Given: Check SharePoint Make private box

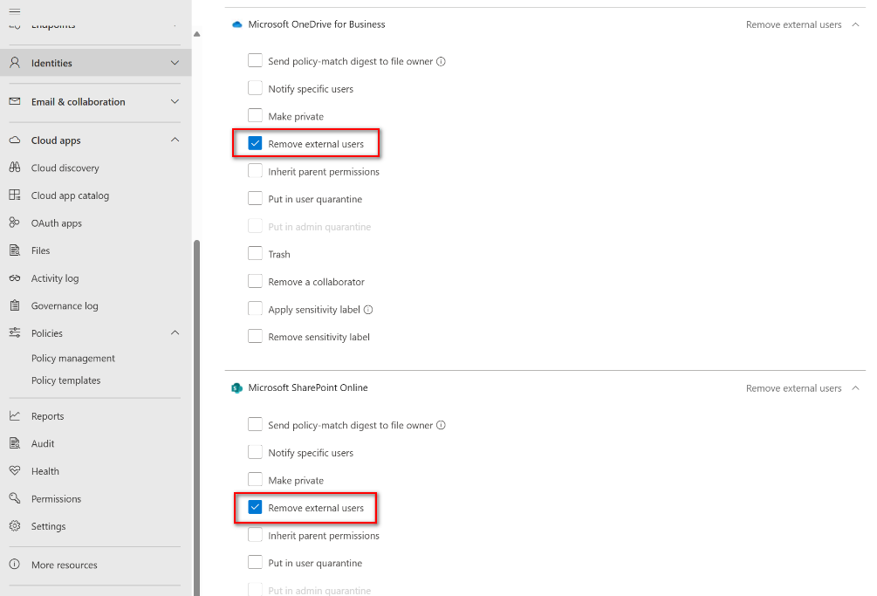Looking at the screenshot, I should [x=255, y=480].
